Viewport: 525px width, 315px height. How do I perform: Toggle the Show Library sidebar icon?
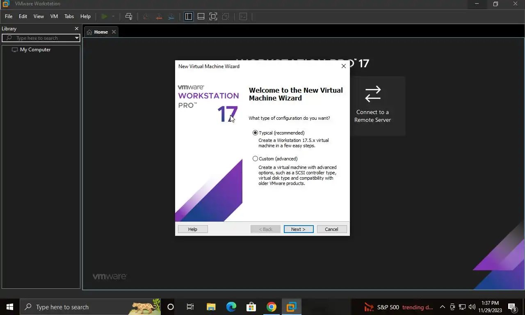189,16
